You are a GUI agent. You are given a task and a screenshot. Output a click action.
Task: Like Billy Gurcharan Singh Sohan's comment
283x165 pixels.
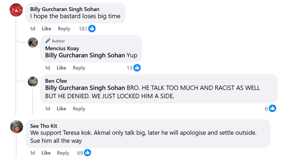47,29
